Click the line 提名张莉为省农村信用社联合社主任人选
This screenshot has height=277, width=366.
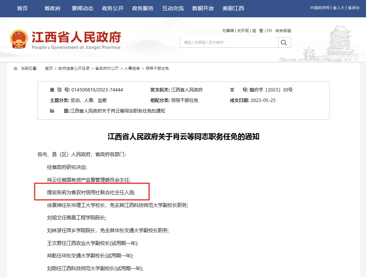pos(91,192)
